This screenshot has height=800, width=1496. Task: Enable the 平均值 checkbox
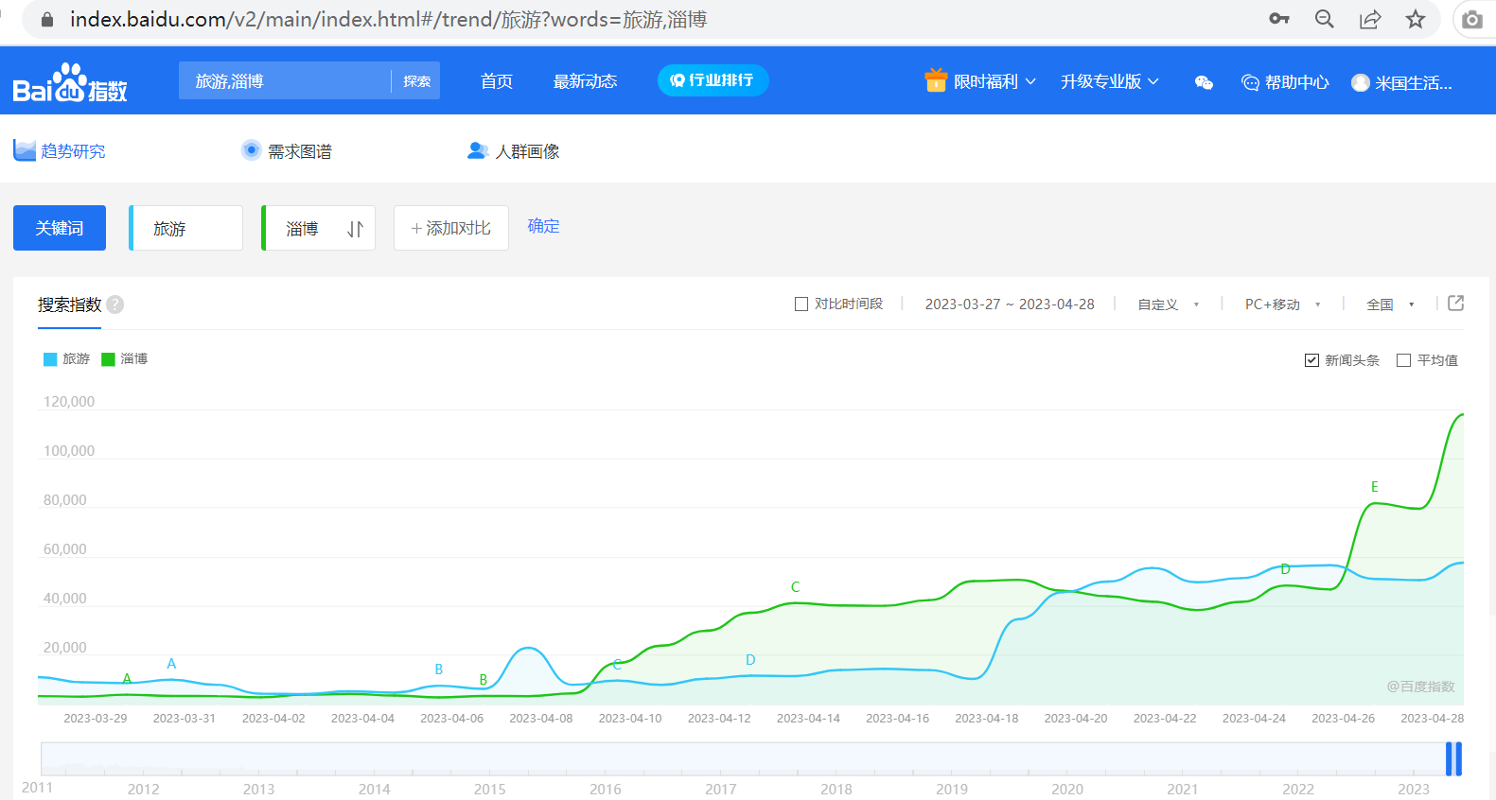click(1403, 360)
